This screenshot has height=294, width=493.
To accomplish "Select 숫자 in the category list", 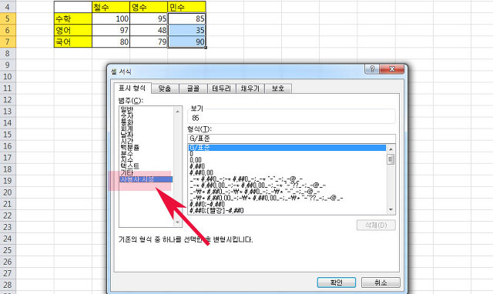I will 126,116.
